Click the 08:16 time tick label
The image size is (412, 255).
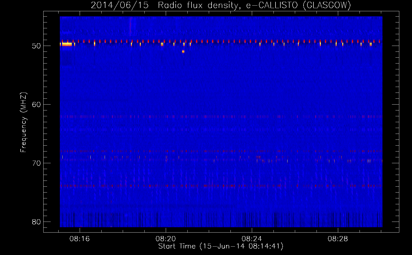(80, 239)
